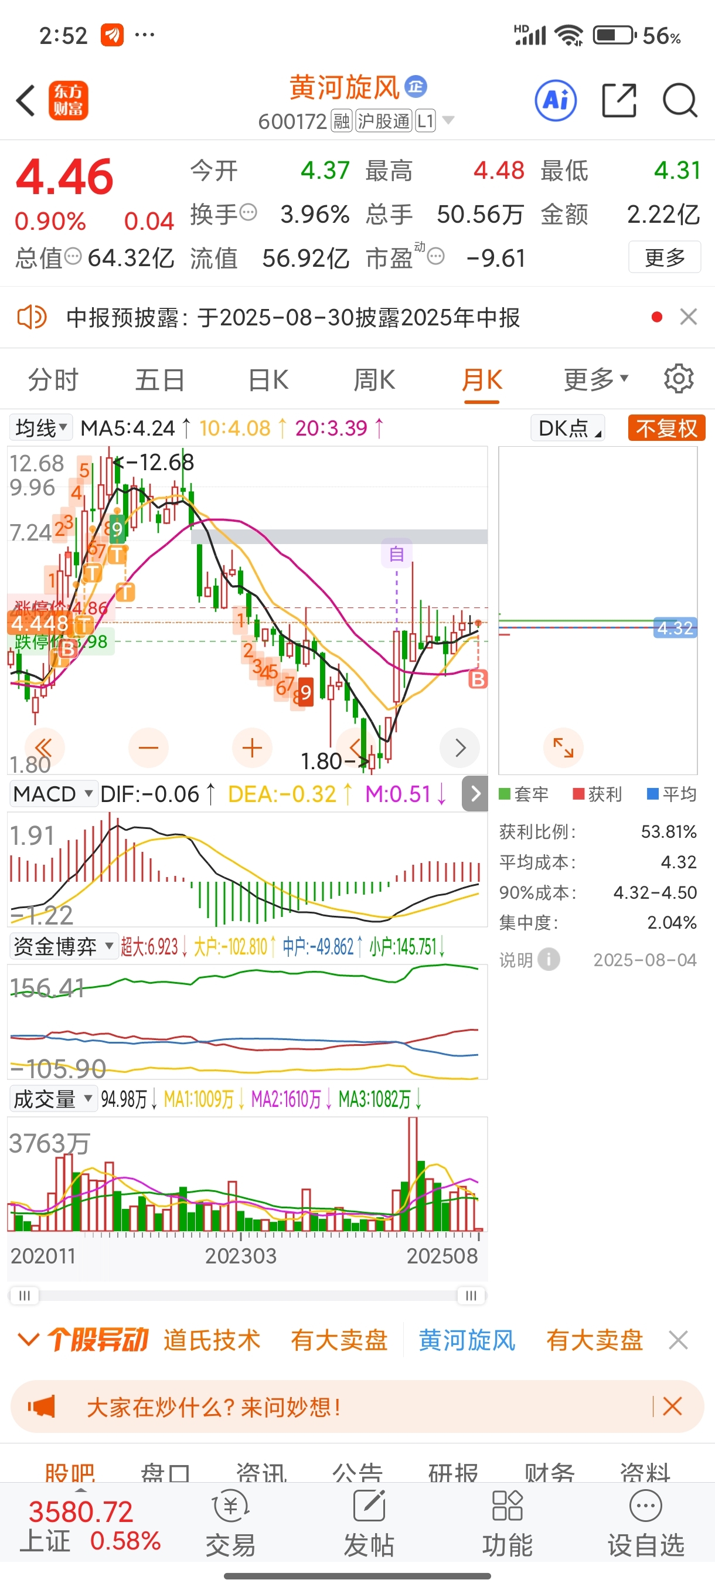The image size is (715, 1590).
Task: Tap the share export icon
Action: coord(619,100)
